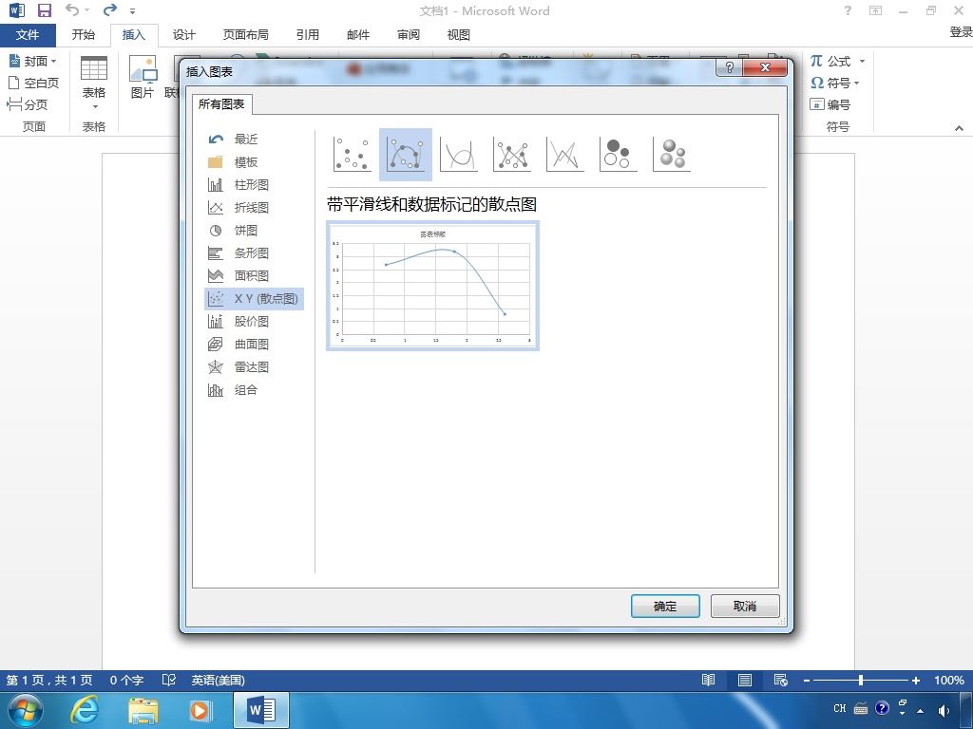Select the bubble chart subtype

pos(619,155)
